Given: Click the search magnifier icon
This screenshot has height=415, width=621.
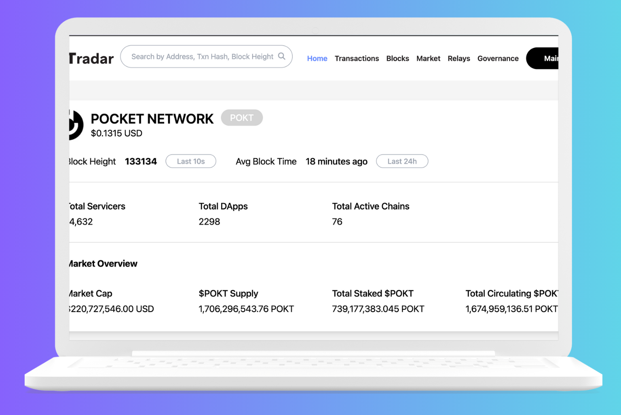Looking at the screenshot, I should (282, 56).
